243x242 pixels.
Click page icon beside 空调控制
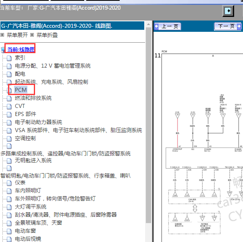9,139
